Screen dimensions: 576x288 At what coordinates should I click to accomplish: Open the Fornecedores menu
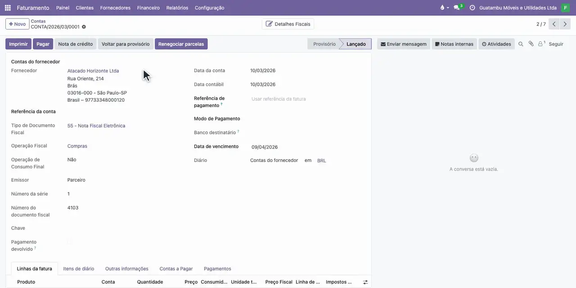pyautogui.click(x=115, y=8)
